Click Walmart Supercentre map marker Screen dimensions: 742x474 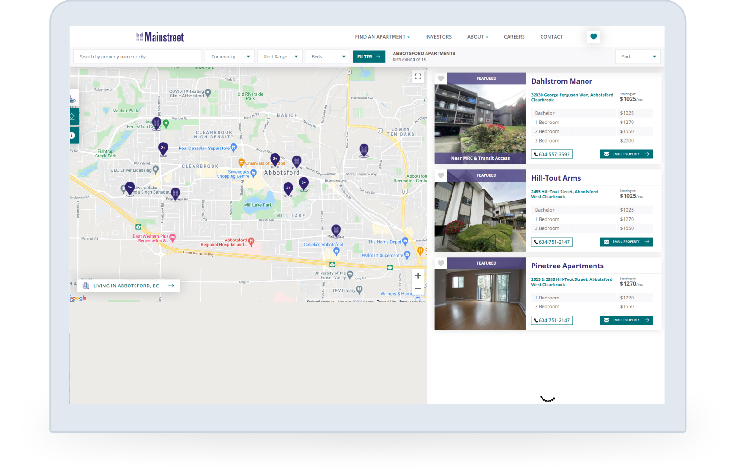407,254
